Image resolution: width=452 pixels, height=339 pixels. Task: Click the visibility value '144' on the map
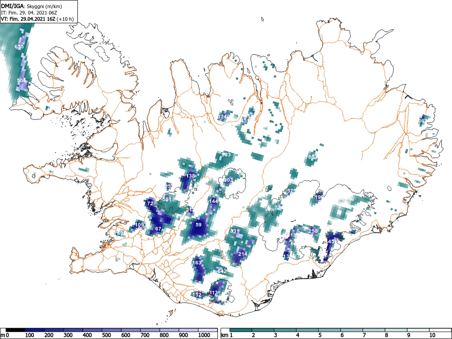pyautogui.click(x=214, y=201)
